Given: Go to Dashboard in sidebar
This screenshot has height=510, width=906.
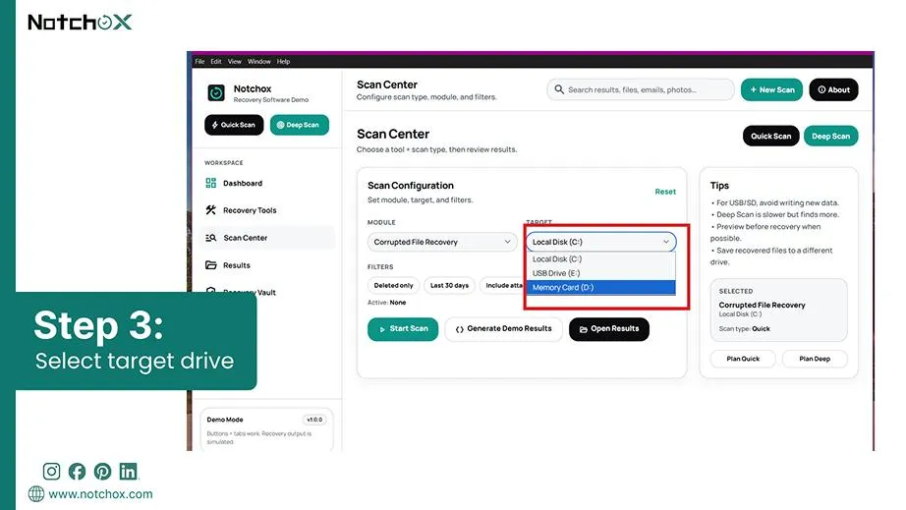Looking at the screenshot, I should pyautogui.click(x=267, y=183).
